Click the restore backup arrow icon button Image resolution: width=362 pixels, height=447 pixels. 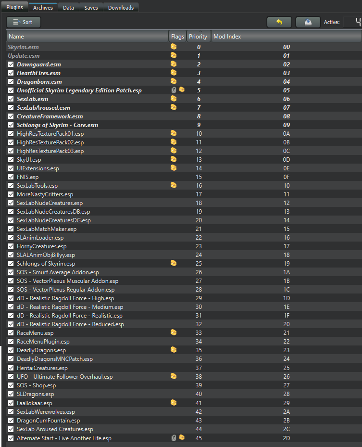point(279,22)
